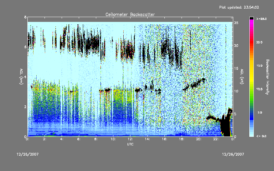The height and width of the screenshot is (171, 274).
Task: Click the '6:' hour tick on UTC axis
Action: pos(79,139)
